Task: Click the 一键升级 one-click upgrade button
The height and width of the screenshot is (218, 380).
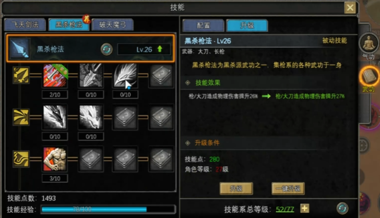Action: (x=288, y=188)
